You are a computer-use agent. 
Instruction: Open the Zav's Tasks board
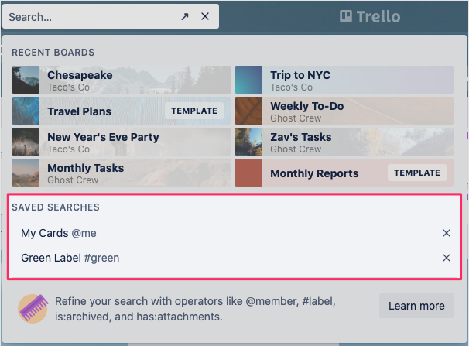[344, 142]
